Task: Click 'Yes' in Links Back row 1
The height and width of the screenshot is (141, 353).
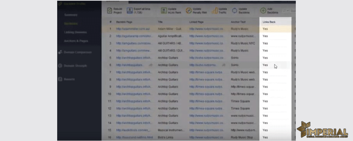Action: [265, 29]
